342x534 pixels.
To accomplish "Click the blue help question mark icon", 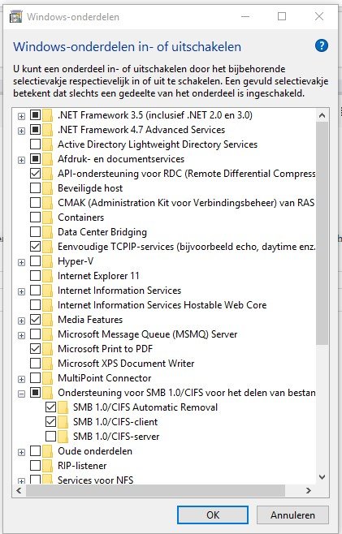I will coord(322,45).
